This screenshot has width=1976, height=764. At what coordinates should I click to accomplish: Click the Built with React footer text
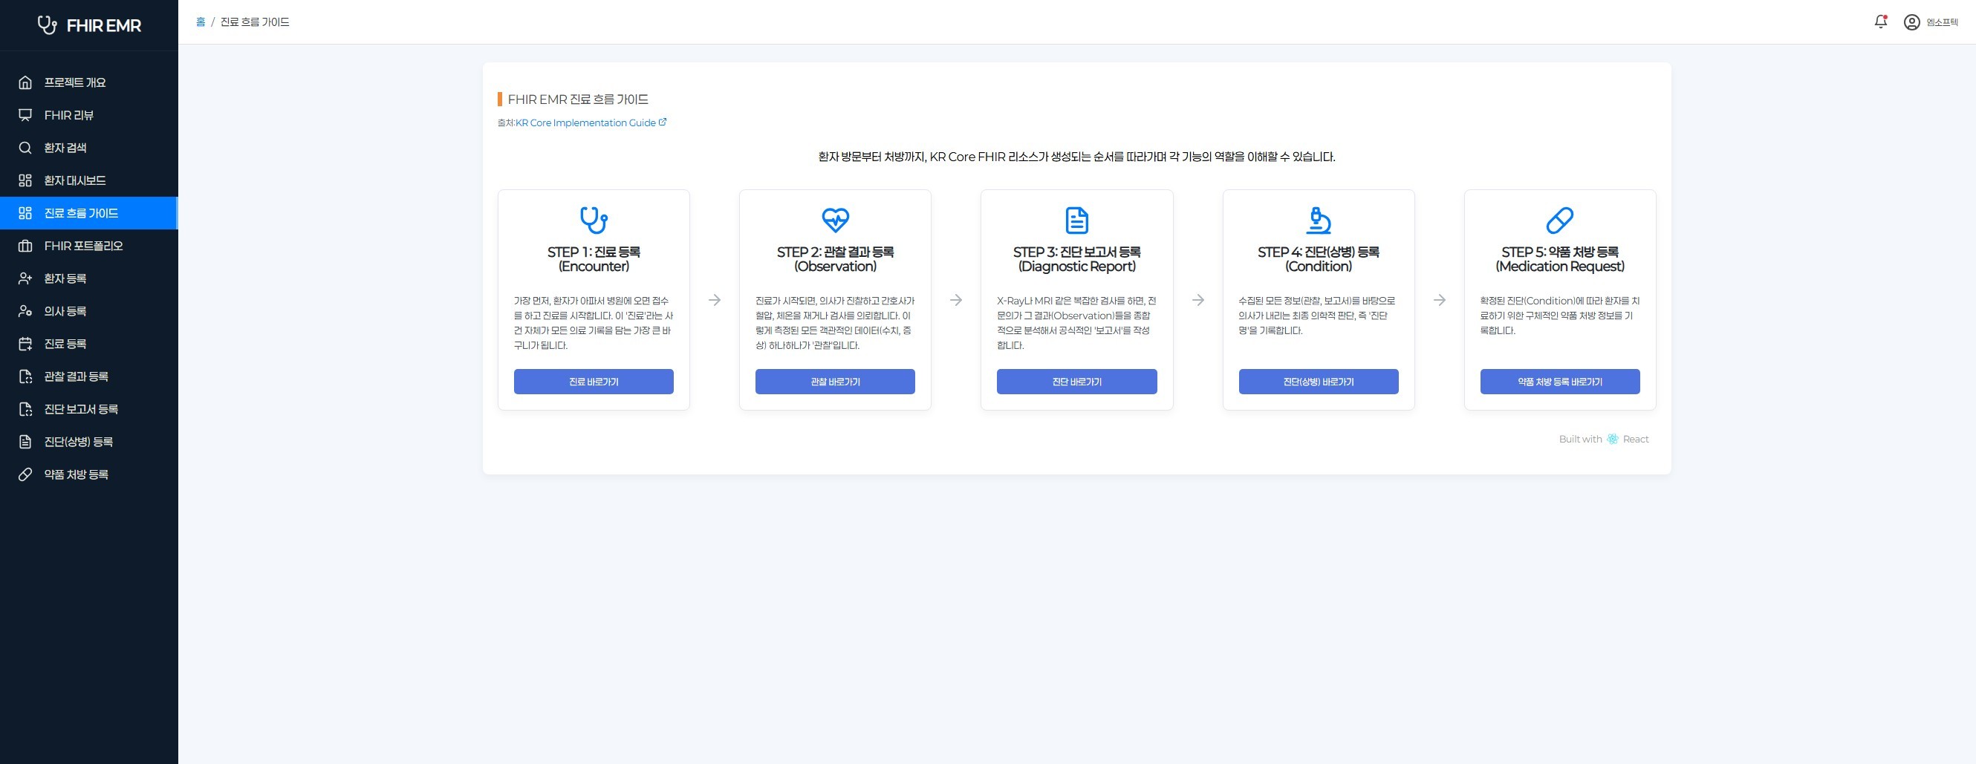pyautogui.click(x=1603, y=439)
